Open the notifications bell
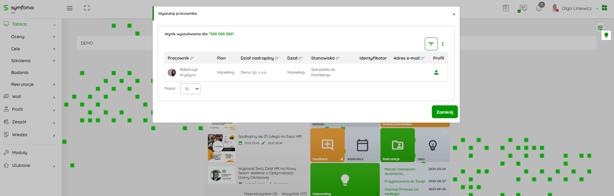 (539, 8)
